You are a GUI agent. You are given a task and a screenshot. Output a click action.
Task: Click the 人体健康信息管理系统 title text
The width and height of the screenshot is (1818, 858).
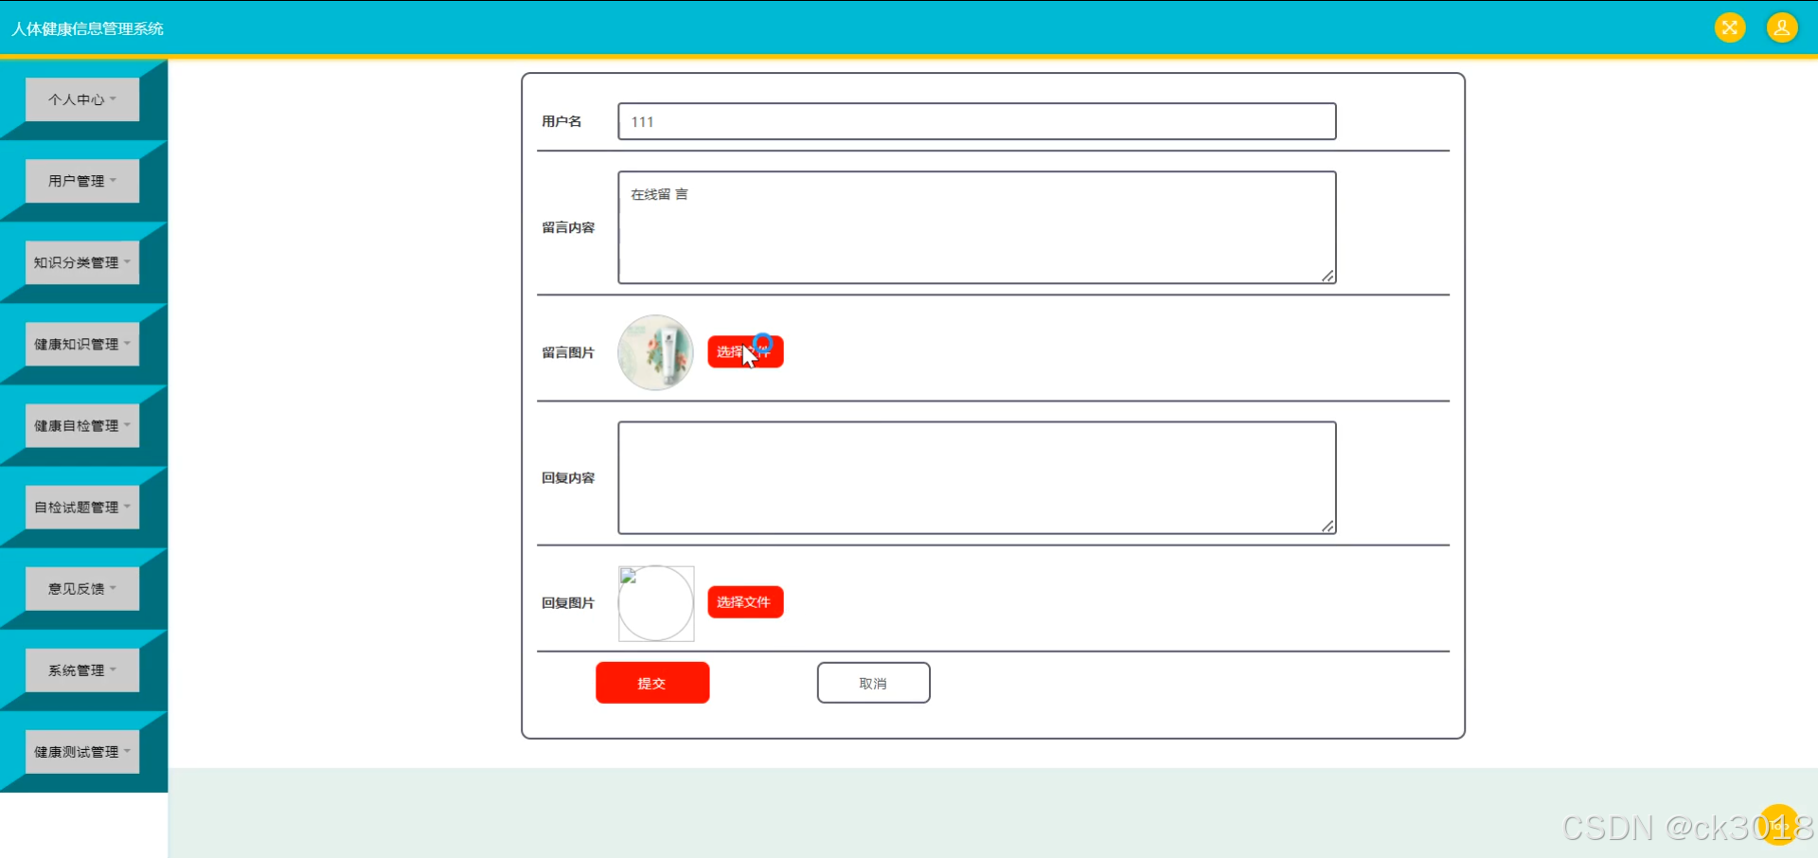87,28
